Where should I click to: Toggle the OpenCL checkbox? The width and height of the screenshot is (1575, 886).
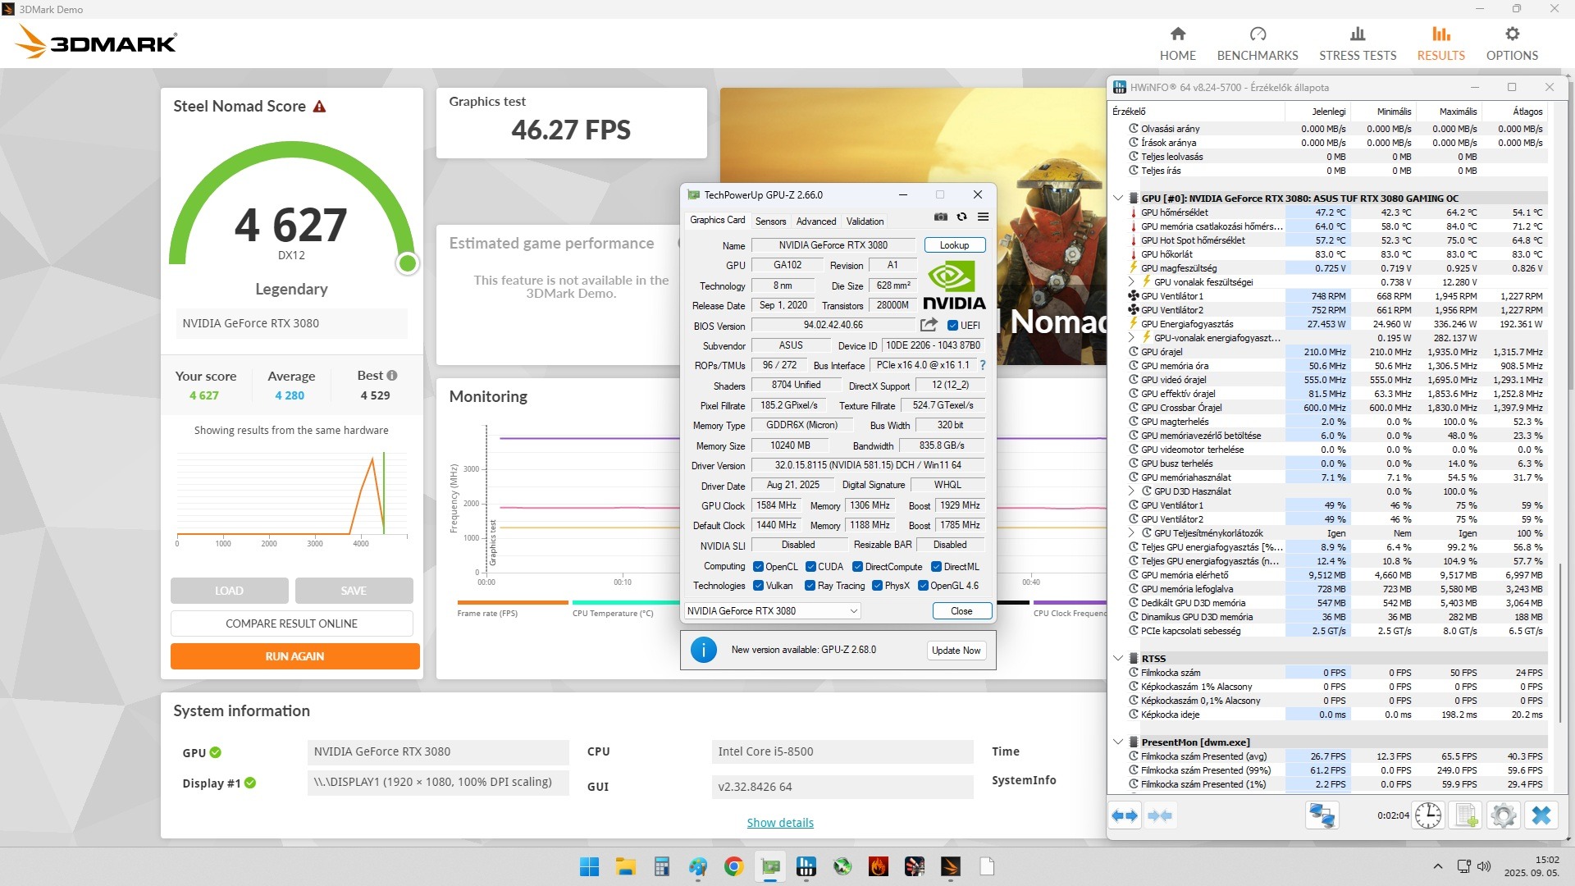click(759, 567)
